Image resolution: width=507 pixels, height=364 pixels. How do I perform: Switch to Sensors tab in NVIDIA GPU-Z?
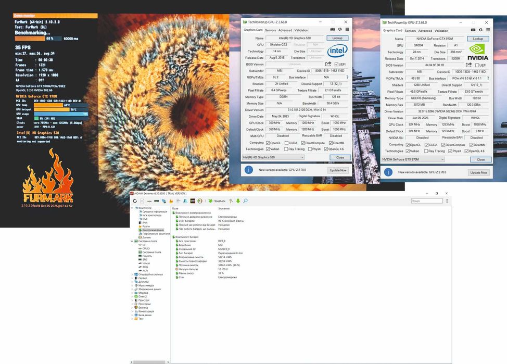pyautogui.click(x=410, y=31)
